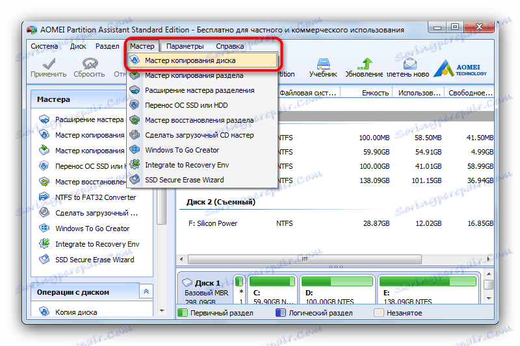This screenshot has width=520, height=346.
Task: Click second sidebar Мастер копирования partition icon
Action: [x=44, y=151]
